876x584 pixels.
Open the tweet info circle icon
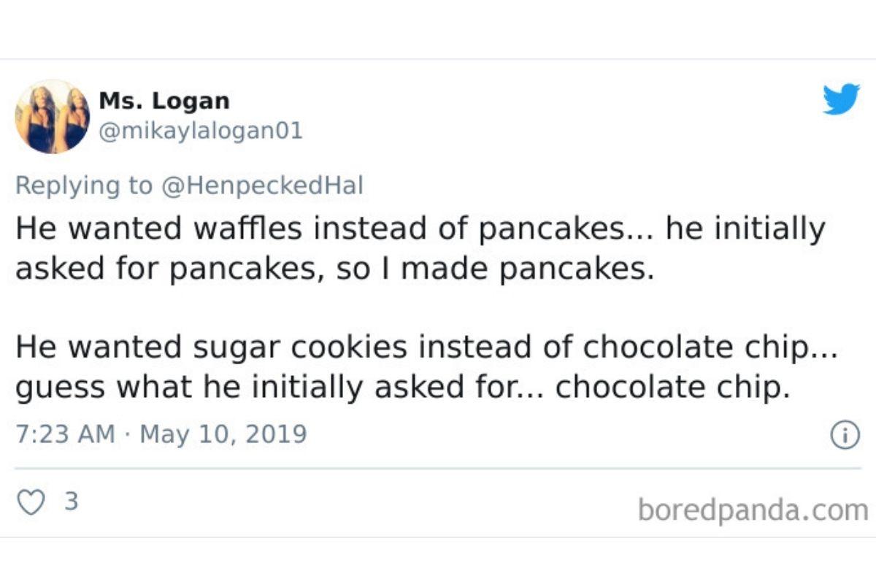pos(845,436)
